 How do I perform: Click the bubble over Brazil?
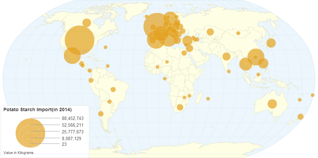point(113,89)
